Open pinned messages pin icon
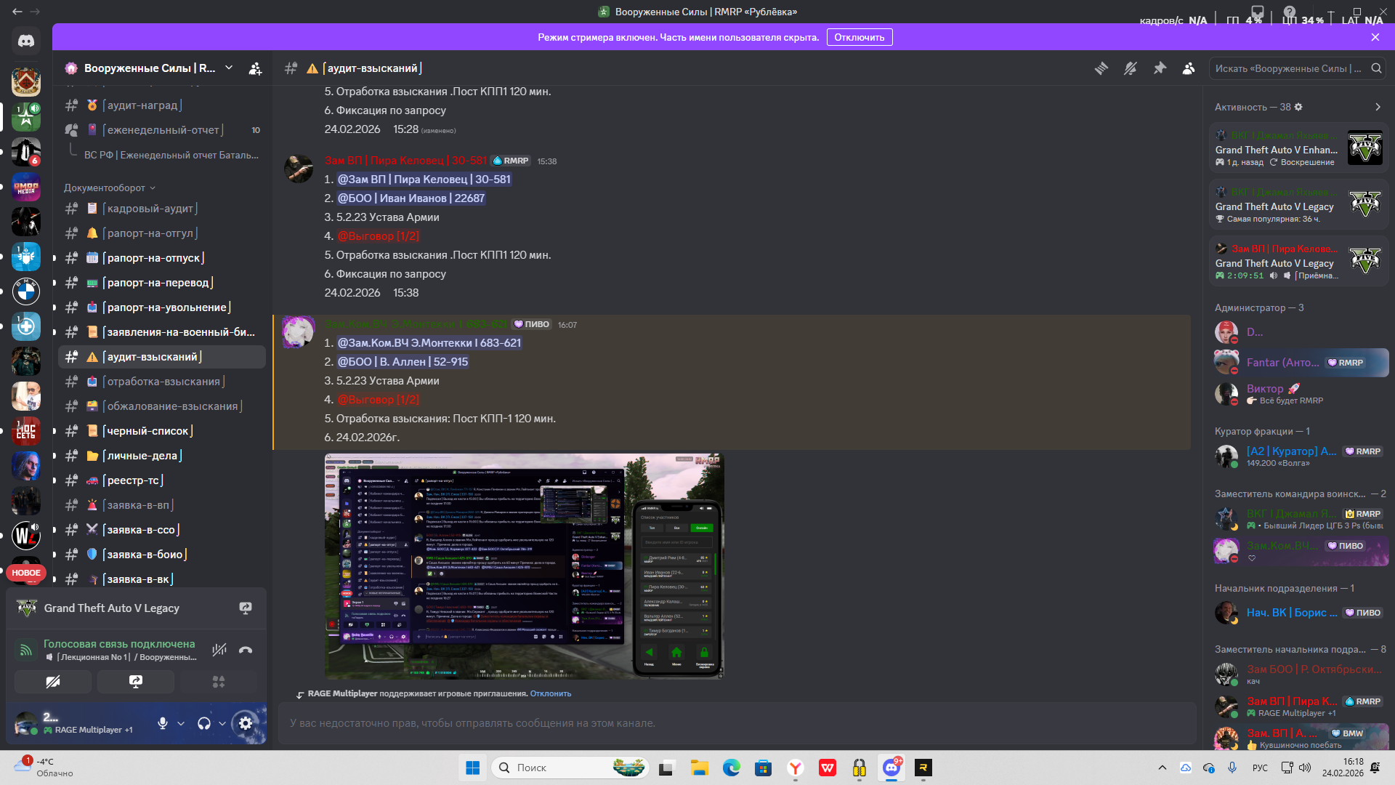 (1160, 68)
